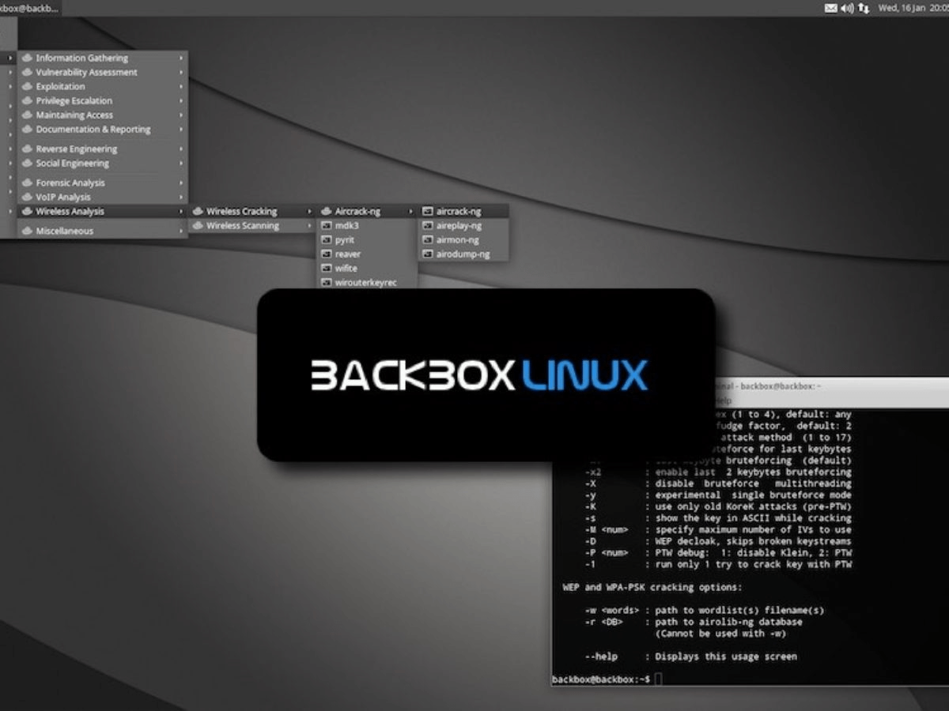Start airodump-ng from its launcher icon
This screenshot has width=949, height=711.
click(x=428, y=254)
